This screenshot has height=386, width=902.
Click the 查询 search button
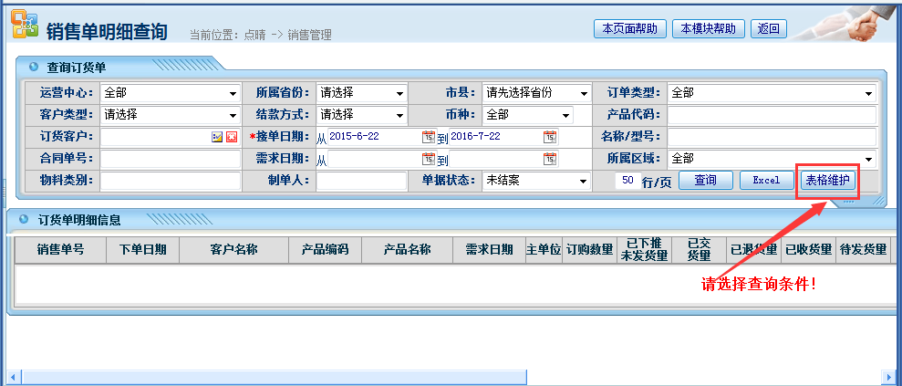point(705,181)
